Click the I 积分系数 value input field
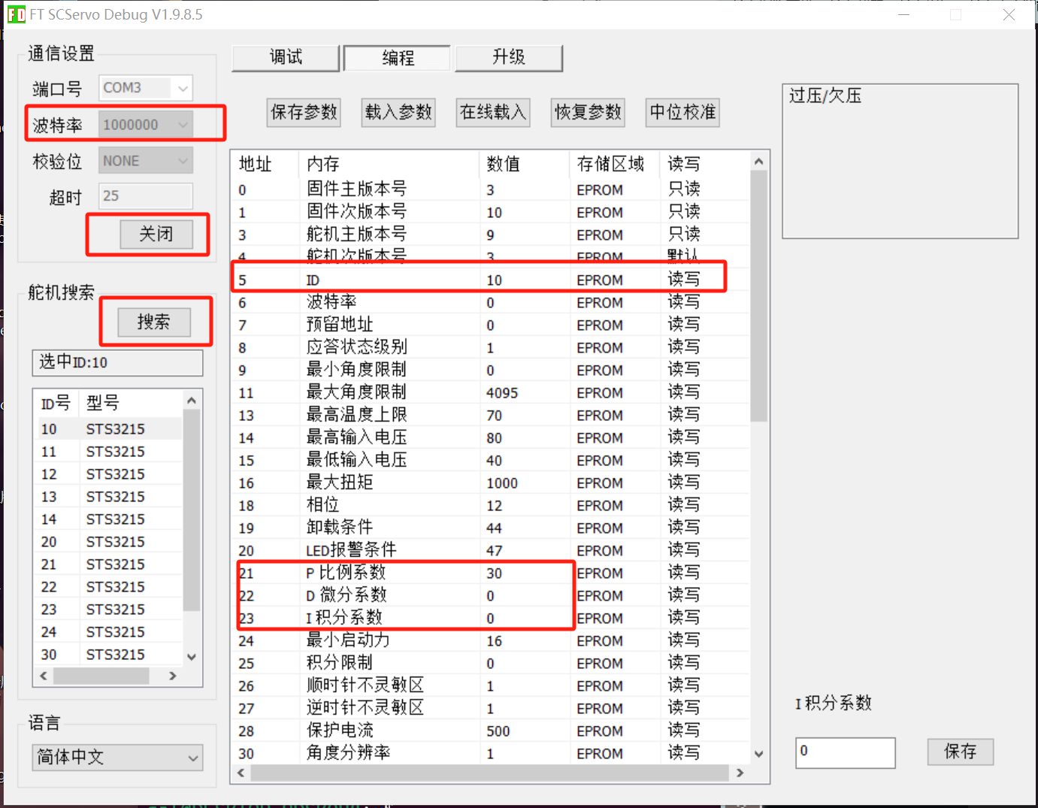Image resolution: width=1038 pixels, height=808 pixels. click(x=845, y=752)
